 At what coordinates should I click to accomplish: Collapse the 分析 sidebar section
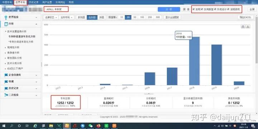coord(36,24)
